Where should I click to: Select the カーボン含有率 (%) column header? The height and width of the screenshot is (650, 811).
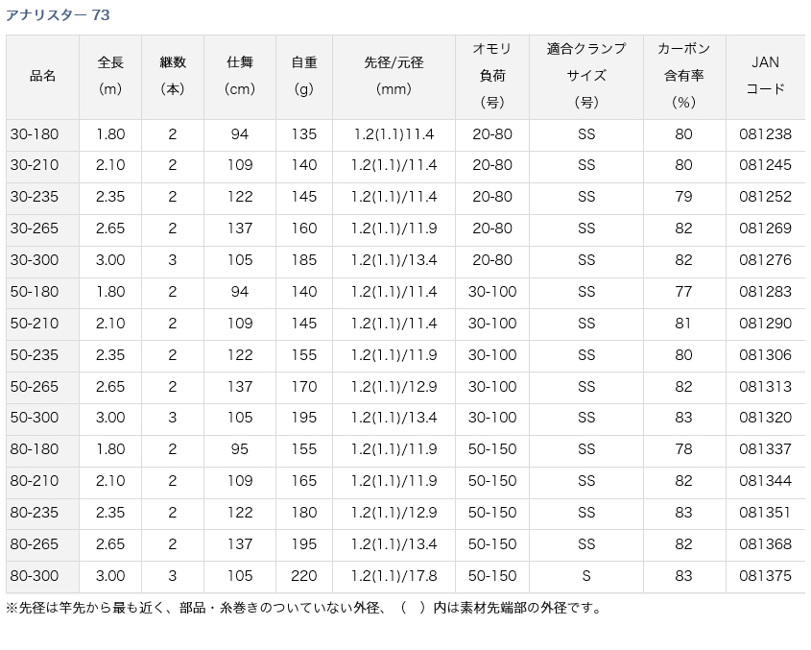pyautogui.click(x=683, y=76)
